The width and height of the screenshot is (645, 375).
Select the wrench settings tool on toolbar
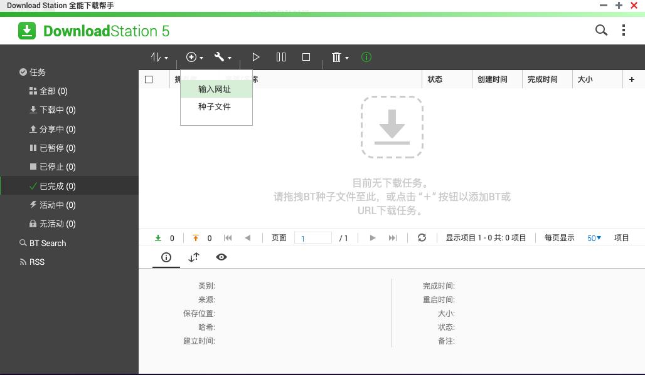(219, 57)
